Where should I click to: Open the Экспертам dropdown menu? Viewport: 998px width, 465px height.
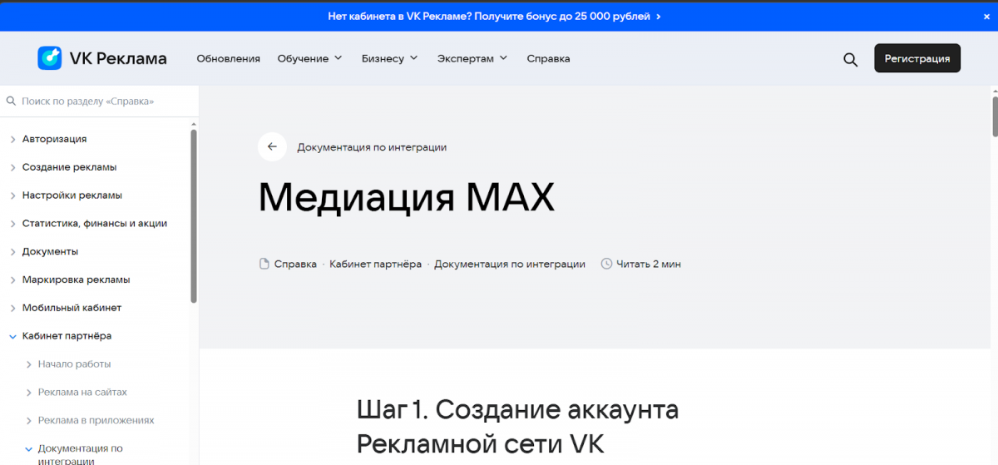click(472, 59)
